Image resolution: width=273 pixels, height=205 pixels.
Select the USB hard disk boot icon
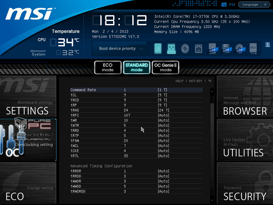point(212,48)
